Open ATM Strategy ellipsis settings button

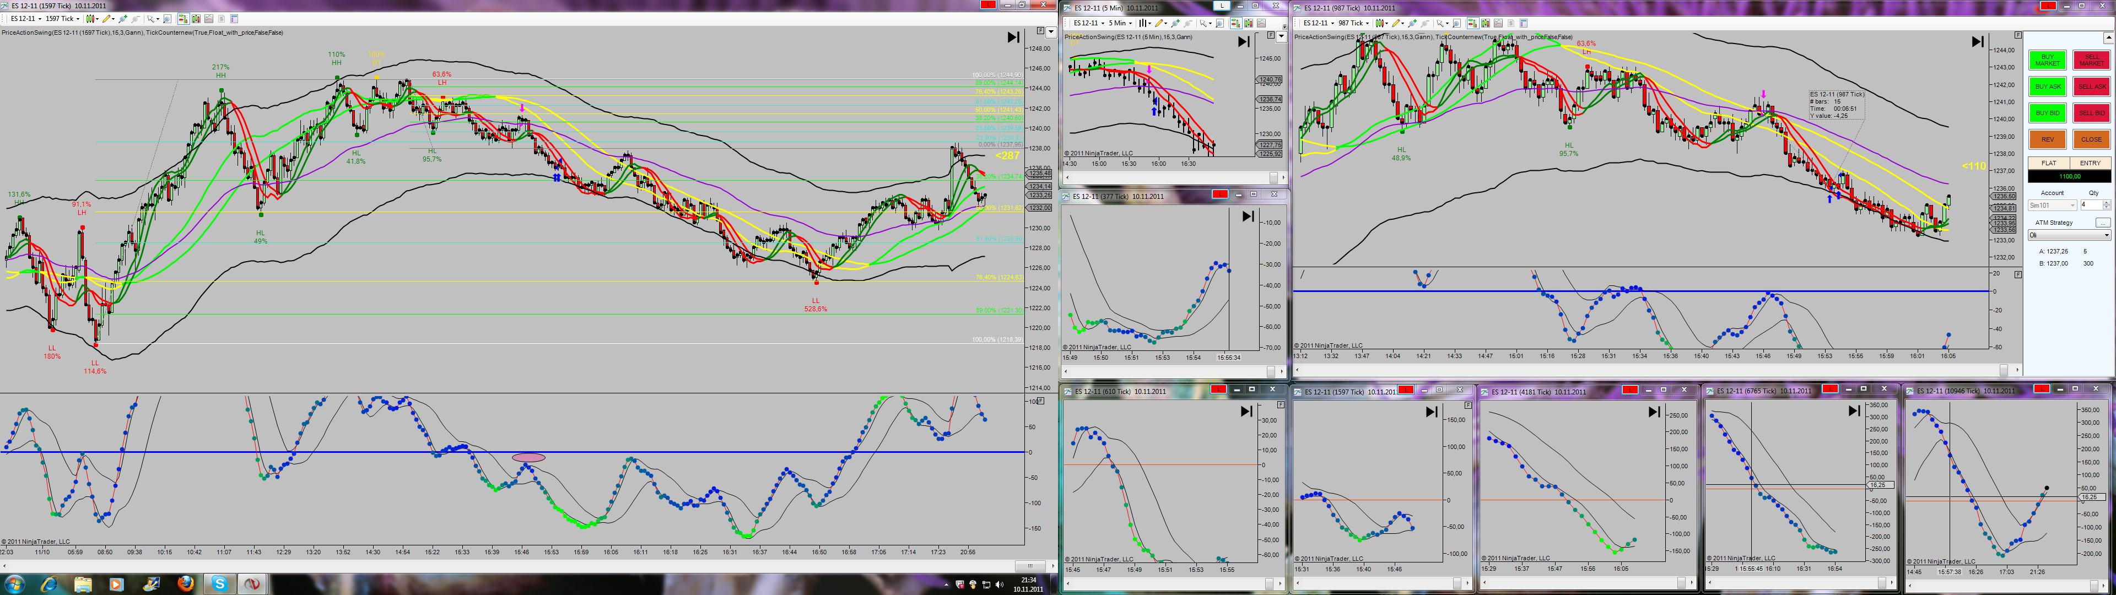pos(2103,223)
